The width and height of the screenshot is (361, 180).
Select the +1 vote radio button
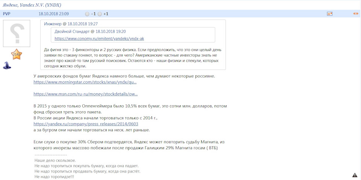tap(100, 14)
